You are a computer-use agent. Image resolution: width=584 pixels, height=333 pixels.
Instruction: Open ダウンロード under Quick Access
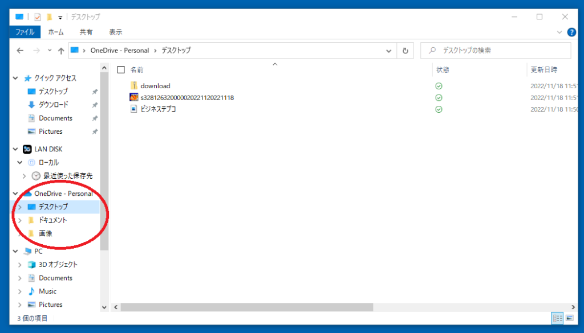pos(54,105)
